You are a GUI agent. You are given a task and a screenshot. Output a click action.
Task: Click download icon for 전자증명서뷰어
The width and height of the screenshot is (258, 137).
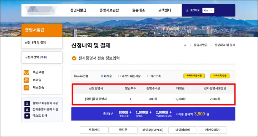(27, 110)
